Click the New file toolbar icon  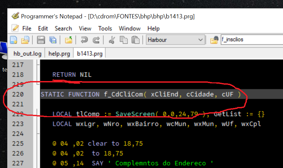(x=13, y=40)
